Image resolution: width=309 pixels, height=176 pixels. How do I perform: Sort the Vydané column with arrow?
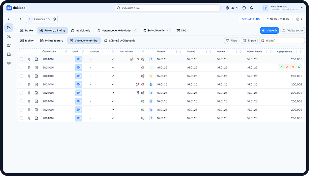pyautogui.click(x=206, y=52)
